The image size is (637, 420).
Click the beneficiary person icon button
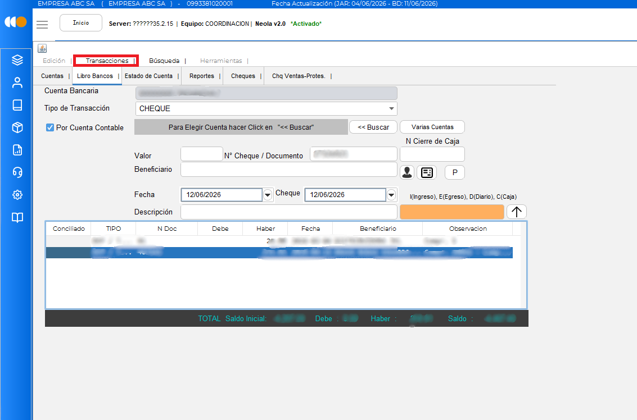(407, 172)
